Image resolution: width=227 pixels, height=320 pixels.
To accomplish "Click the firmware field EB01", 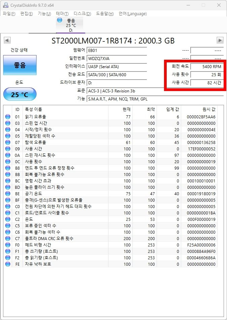I will [117, 50].
